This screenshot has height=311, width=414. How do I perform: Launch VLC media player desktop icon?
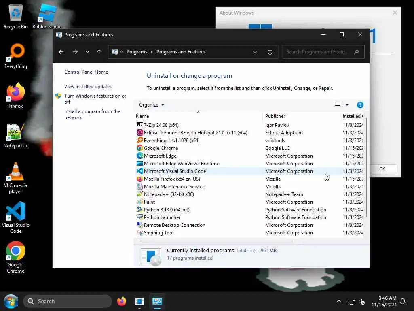16,178
